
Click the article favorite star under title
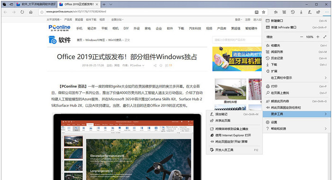[x=161, y=65]
